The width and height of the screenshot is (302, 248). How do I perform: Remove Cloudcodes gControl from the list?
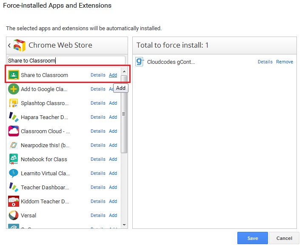(285, 62)
